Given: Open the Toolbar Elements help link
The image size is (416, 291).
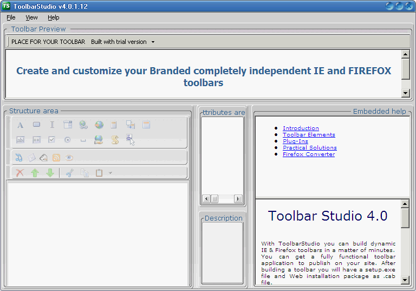Looking at the screenshot, I should click(309, 134).
